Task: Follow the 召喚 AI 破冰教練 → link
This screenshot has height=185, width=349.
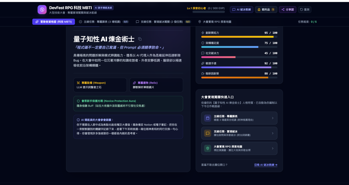Action: click(266, 165)
